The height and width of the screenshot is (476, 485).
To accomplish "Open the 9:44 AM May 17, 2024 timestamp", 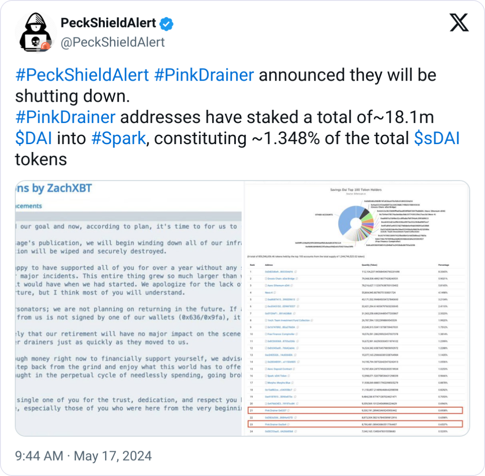I will [83, 456].
